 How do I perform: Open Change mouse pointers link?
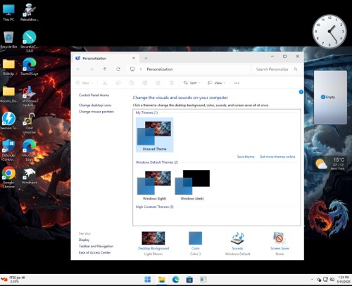tap(96, 112)
